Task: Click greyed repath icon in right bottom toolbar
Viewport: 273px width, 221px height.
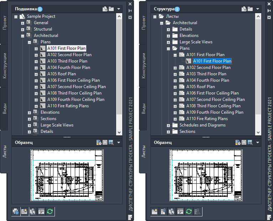Action: [197, 211]
